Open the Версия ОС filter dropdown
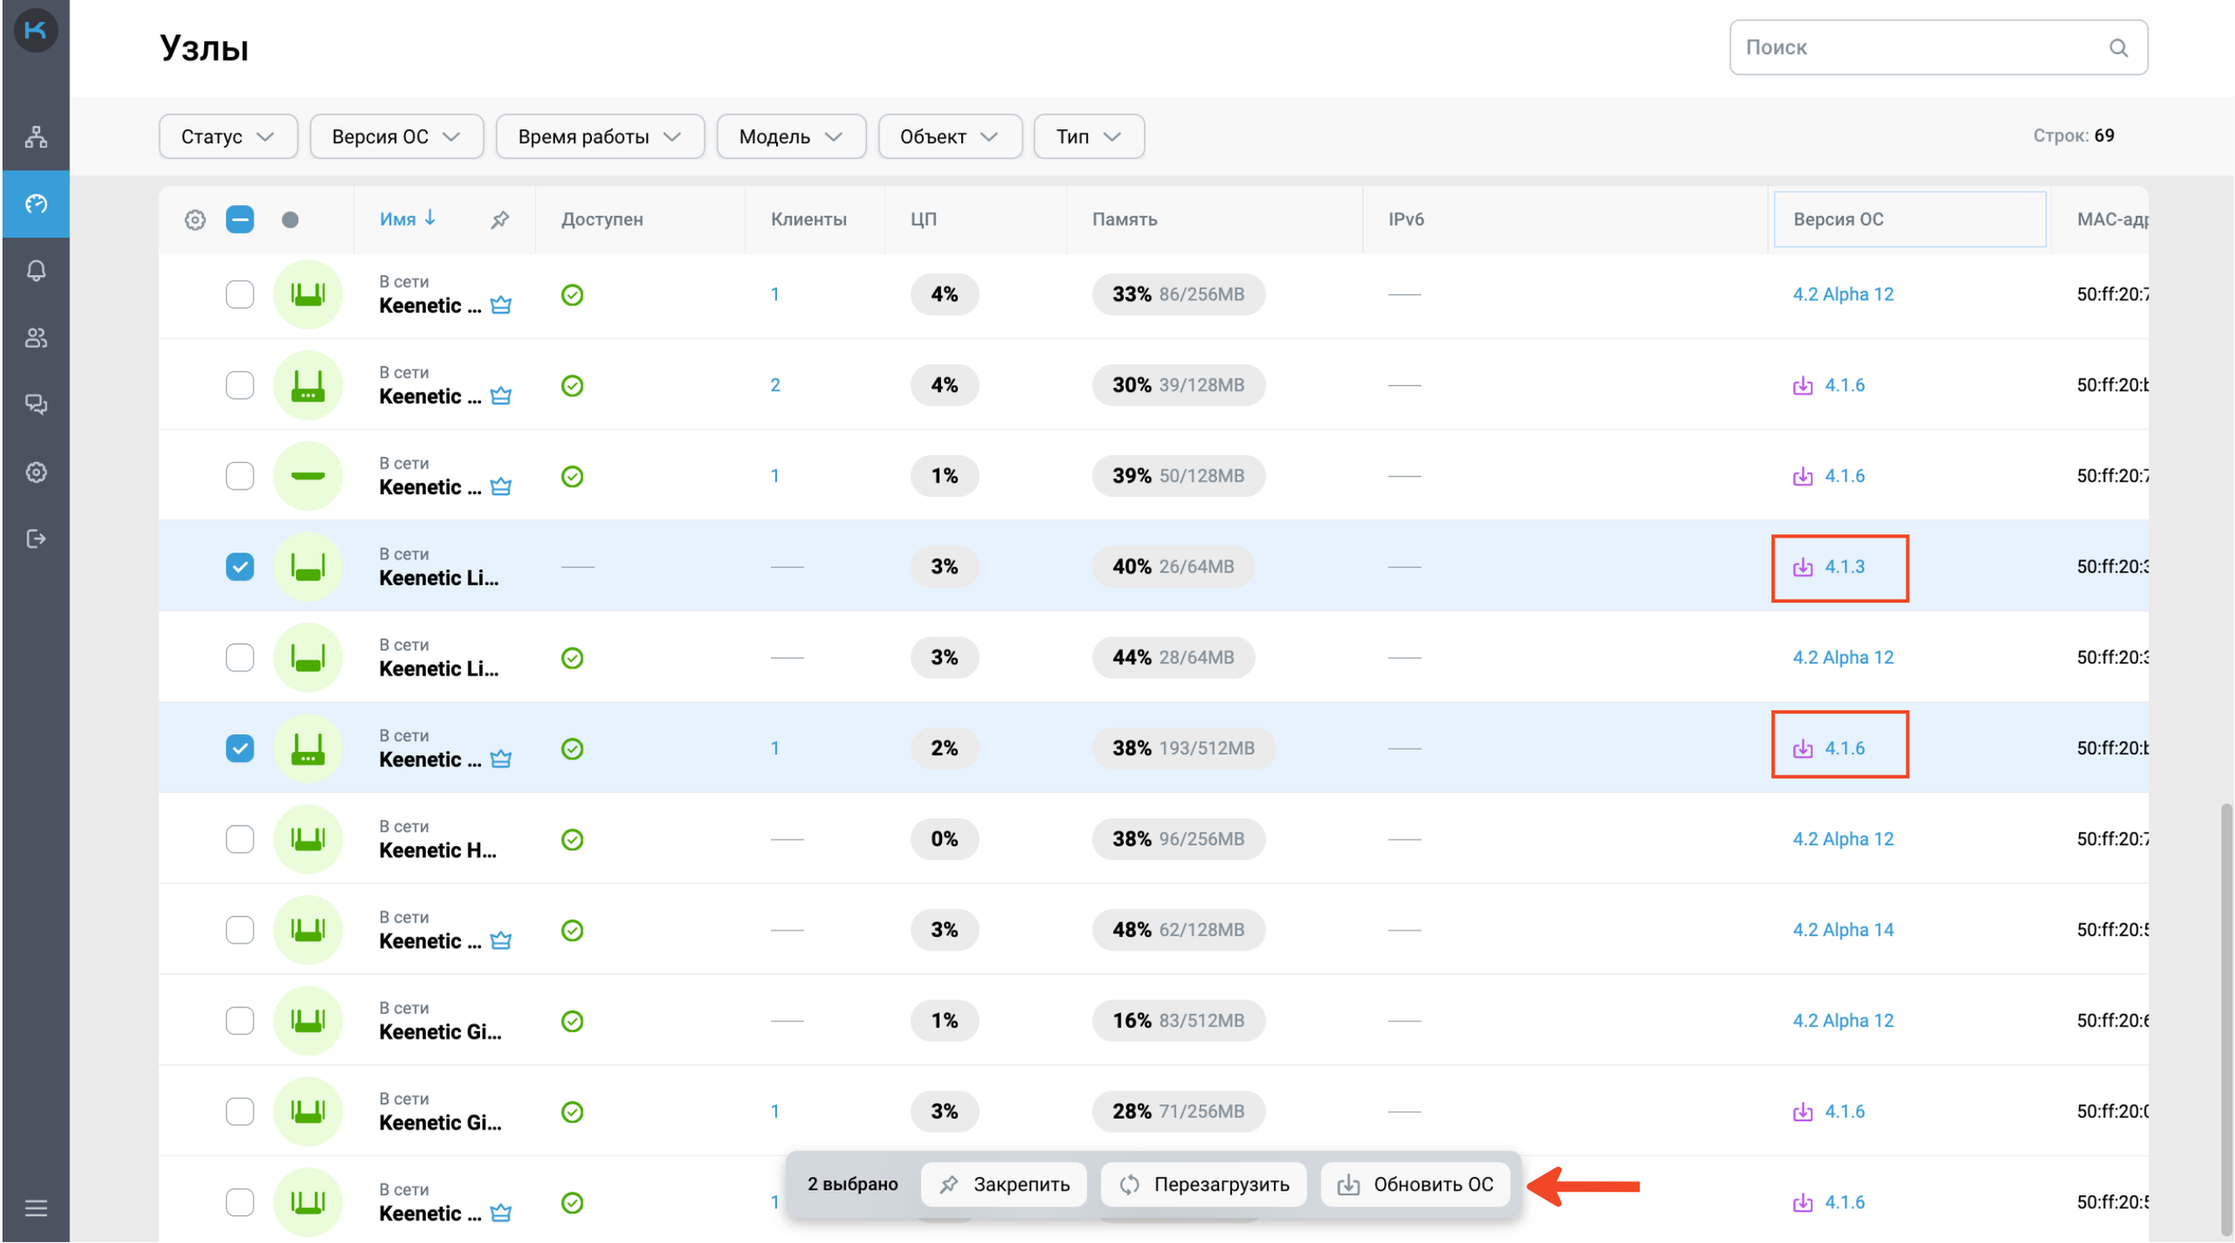2235x1243 pixels. (x=396, y=137)
